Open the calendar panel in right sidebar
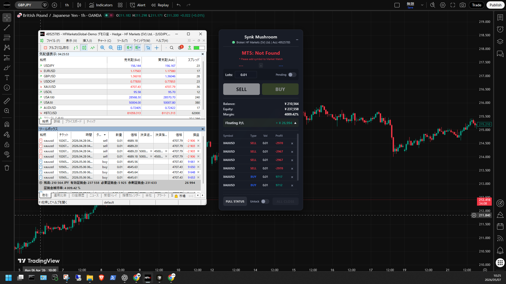This screenshot has height=284, width=506. (500, 226)
